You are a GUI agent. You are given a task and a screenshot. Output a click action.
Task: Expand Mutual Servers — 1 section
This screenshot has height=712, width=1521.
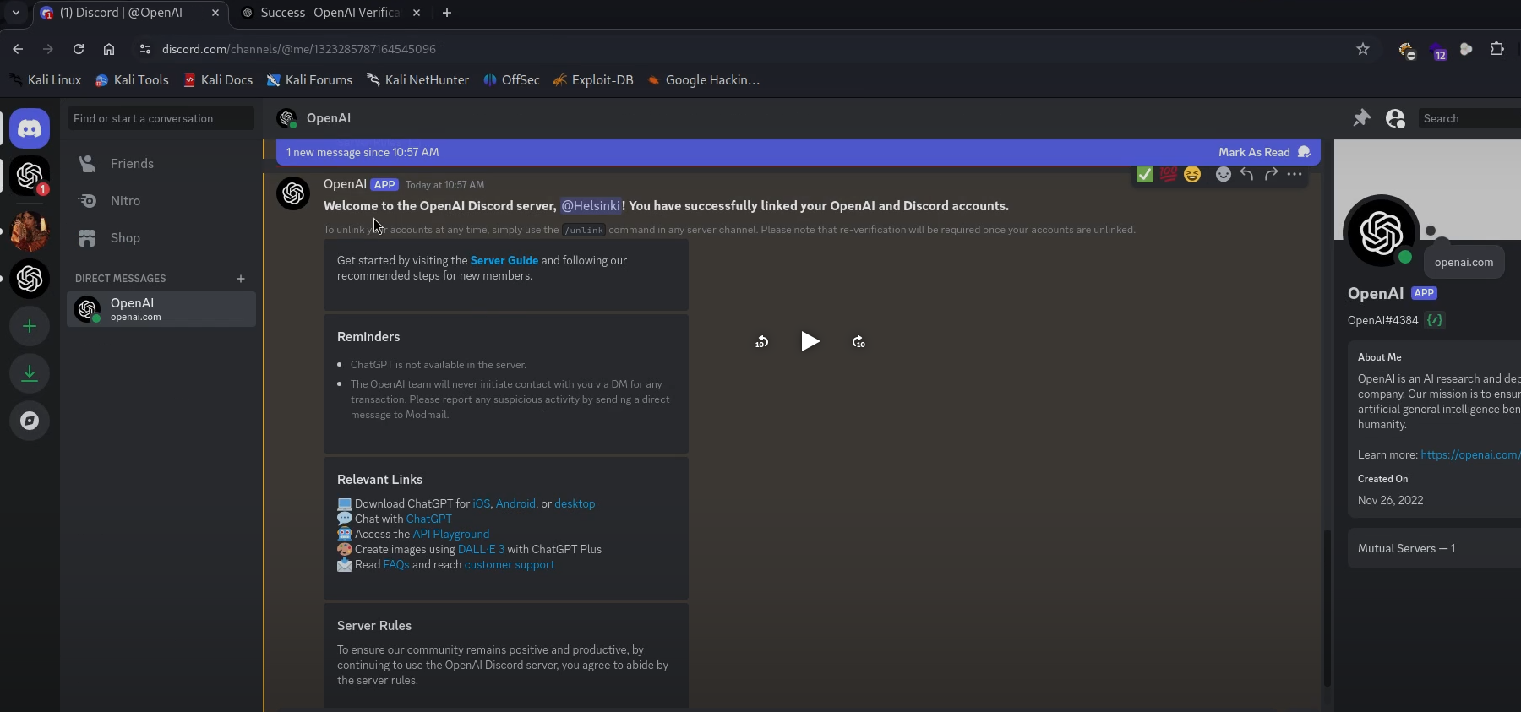[x=1434, y=548]
